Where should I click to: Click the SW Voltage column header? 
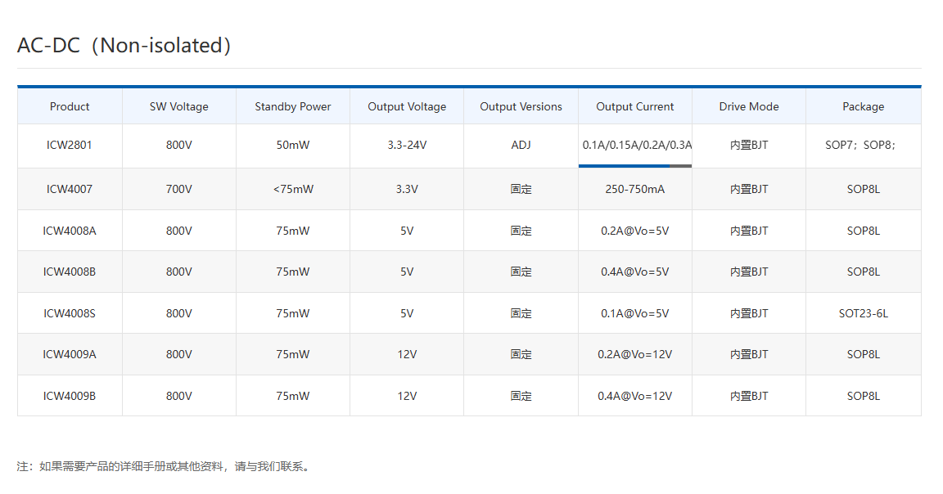click(x=178, y=106)
